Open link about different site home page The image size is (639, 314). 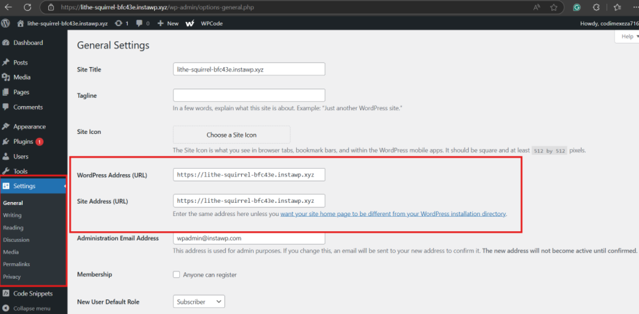[x=393, y=213]
